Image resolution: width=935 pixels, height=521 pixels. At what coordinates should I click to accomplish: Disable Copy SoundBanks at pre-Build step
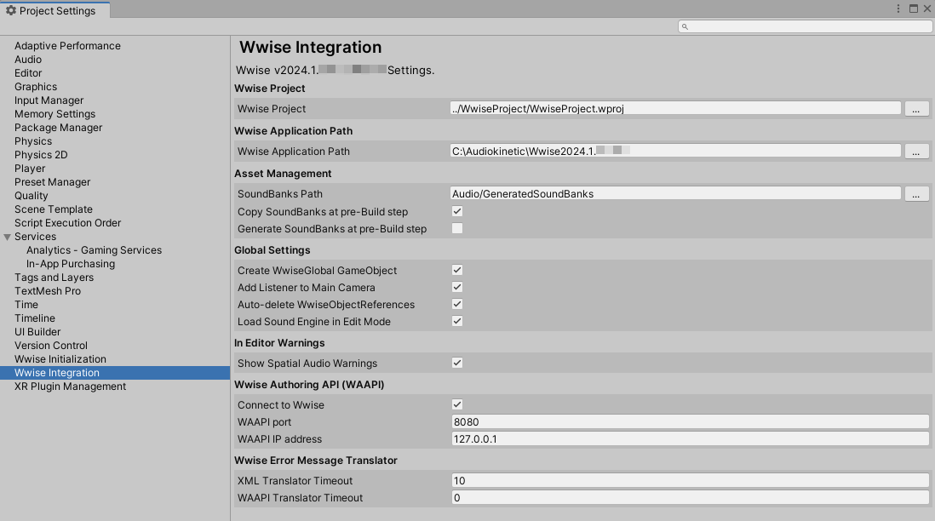click(x=457, y=211)
